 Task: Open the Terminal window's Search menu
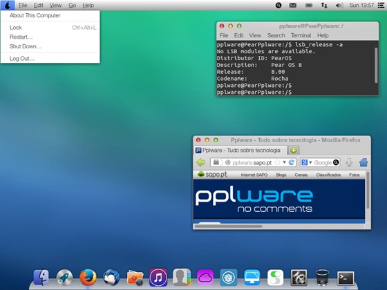(276, 35)
